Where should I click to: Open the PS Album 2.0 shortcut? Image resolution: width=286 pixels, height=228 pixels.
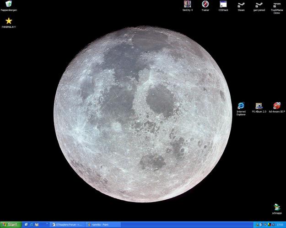click(x=259, y=106)
